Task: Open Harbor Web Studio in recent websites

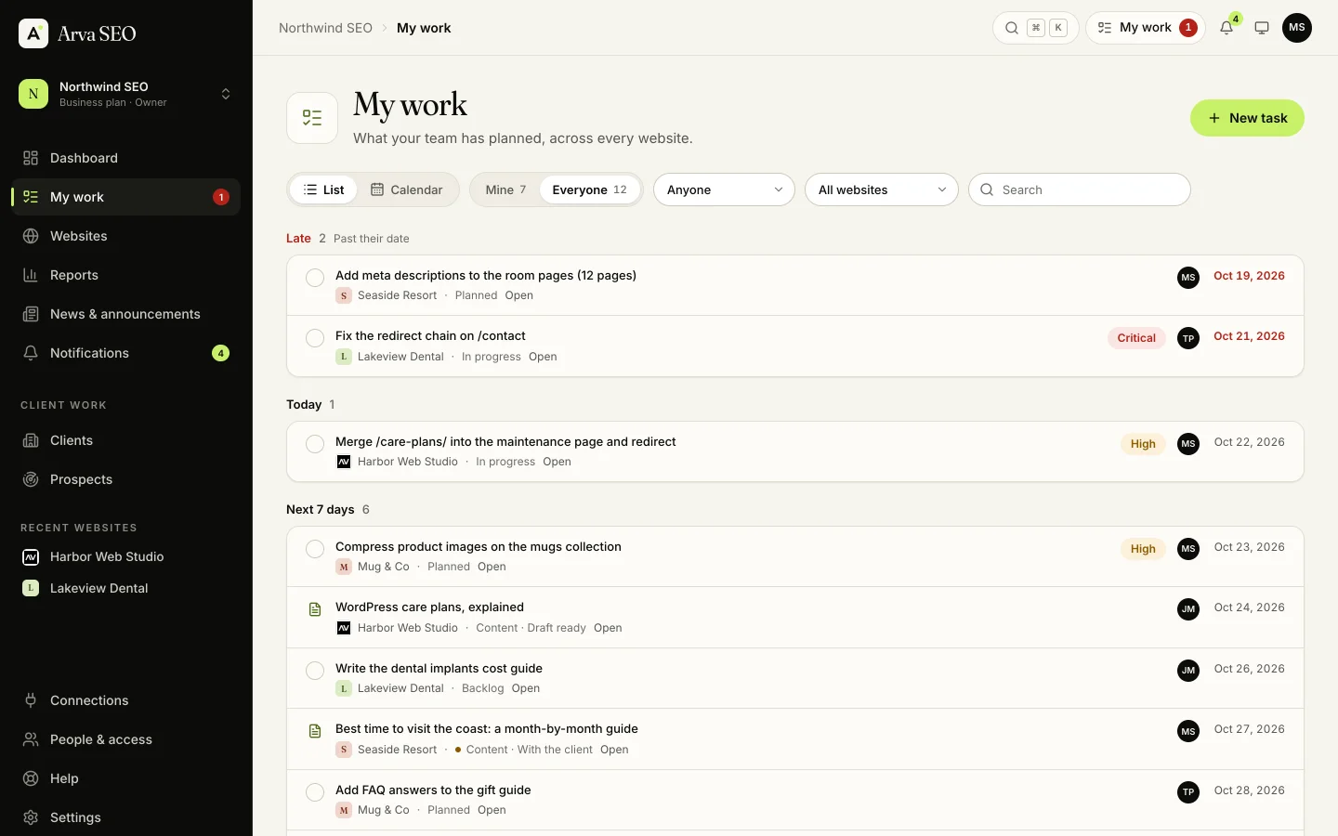Action: (x=125, y=556)
